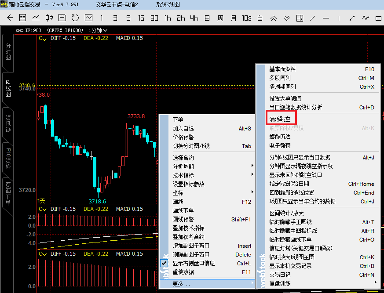Open the 资讯链 side tab
Screen dimensions: 384x293
tap(8, 124)
